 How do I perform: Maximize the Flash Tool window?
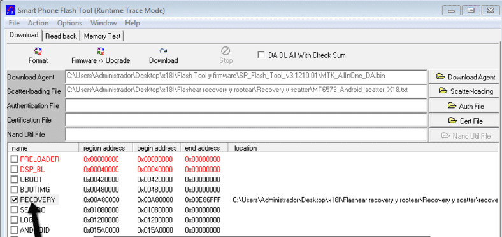click(x=471, y=11)
